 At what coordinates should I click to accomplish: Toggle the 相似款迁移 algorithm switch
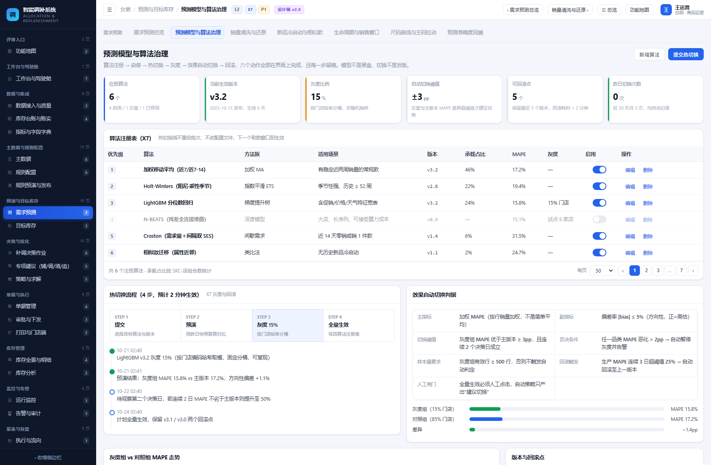pos(599,253)
